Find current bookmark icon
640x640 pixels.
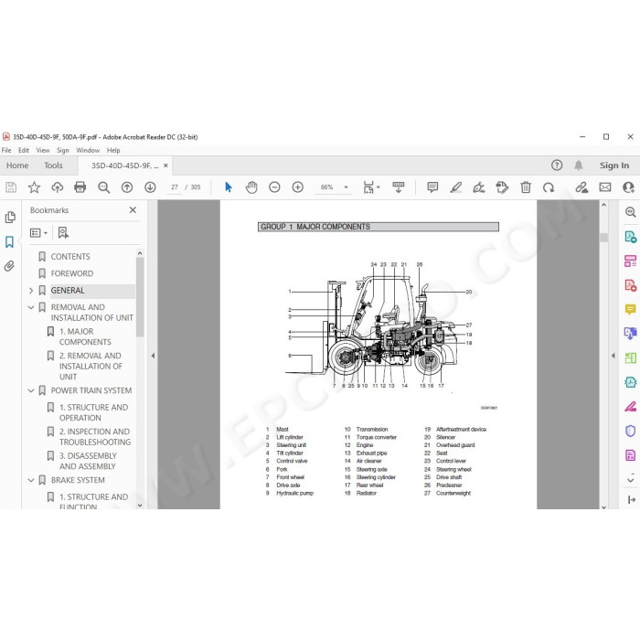[x=63, y=232]
